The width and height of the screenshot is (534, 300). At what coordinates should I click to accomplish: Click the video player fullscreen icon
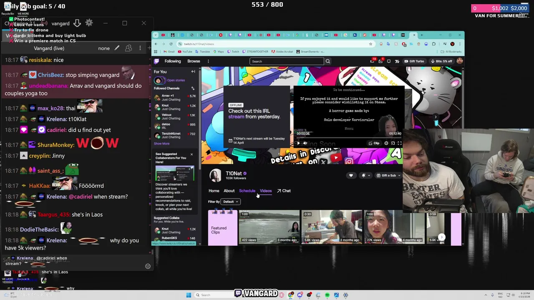[399, 143]
